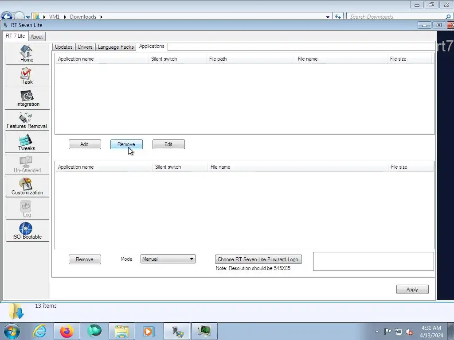This screenshot has width=454, height=340.
Task: Click the Explorer search magnifier icon
Action: 448,16
